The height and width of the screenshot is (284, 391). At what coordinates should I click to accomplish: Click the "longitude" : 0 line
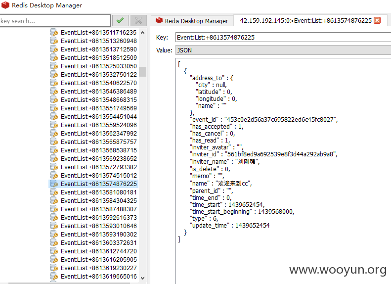pos(217,99)
